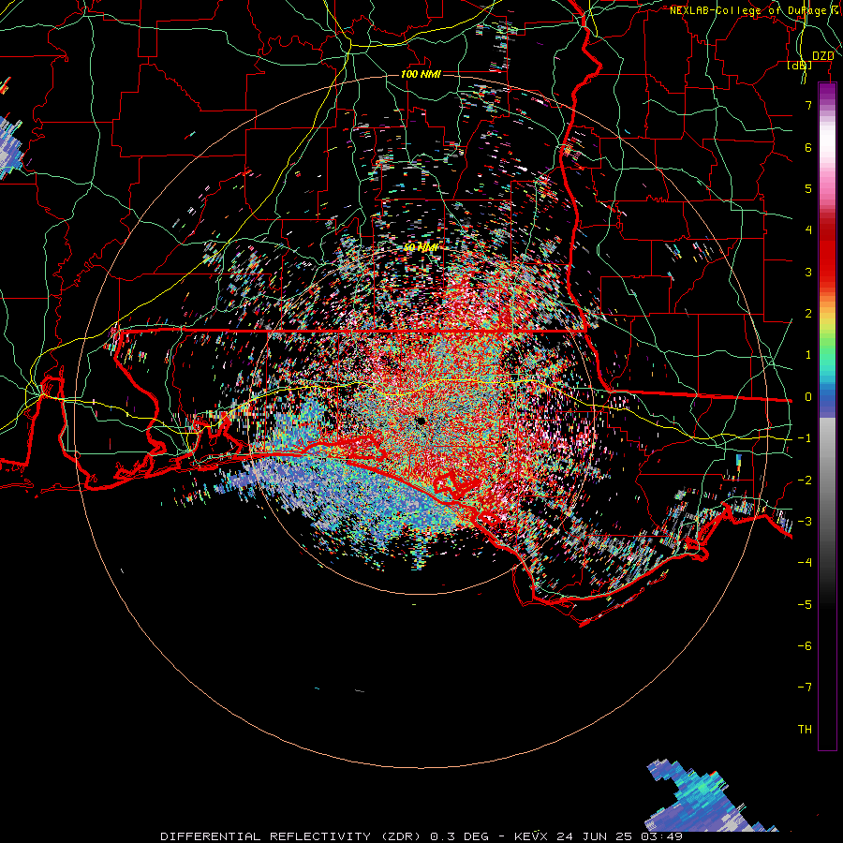Click the 50 NMI range ring label
Image resolution: width=843 pixels, height=843 pixels.
(x=421, y=247)
